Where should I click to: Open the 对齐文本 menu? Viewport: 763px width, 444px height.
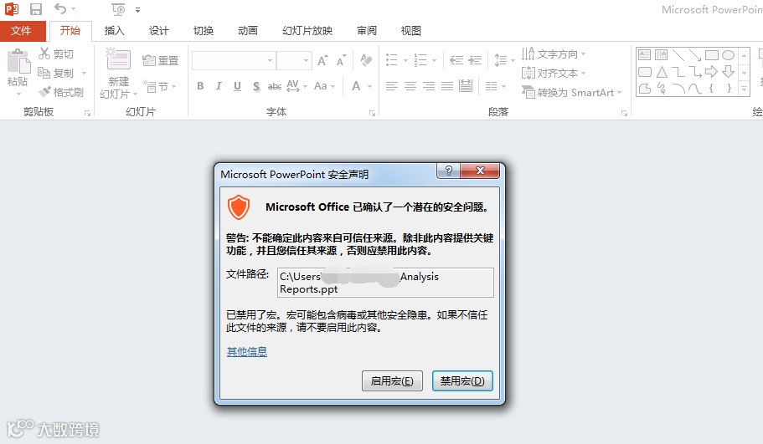pyautogui.click(x=554, y=74)
